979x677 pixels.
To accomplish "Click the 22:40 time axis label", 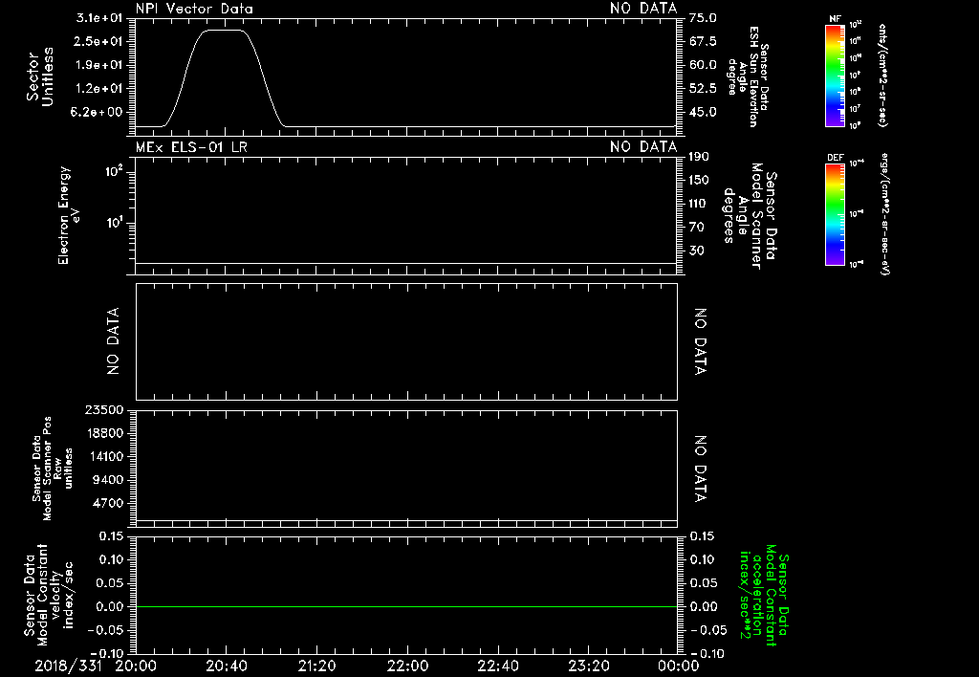I will 497,666.
